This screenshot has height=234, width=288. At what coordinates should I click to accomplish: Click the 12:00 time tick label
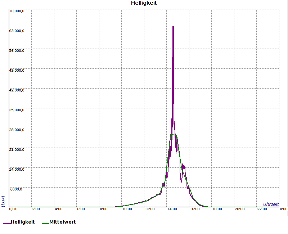(149, 209)
